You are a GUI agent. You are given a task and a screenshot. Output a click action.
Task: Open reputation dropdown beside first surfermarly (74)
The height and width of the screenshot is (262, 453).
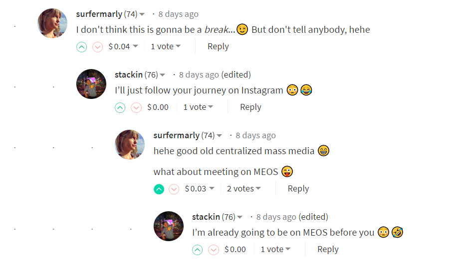[x=142, y=14]
